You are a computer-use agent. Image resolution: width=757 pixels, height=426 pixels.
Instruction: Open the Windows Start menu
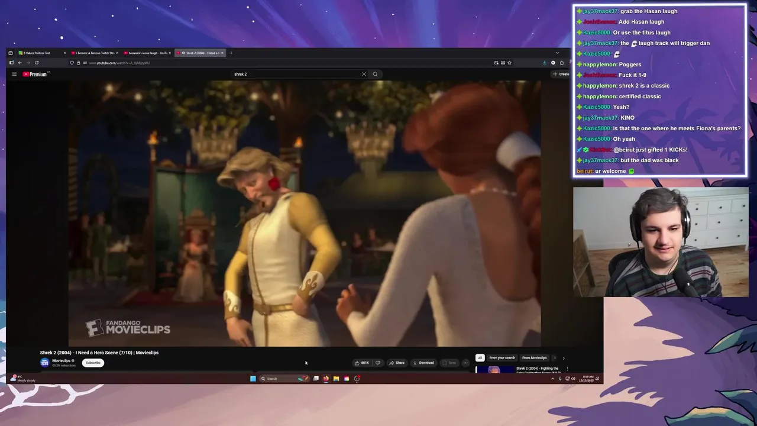click(253, 379)
